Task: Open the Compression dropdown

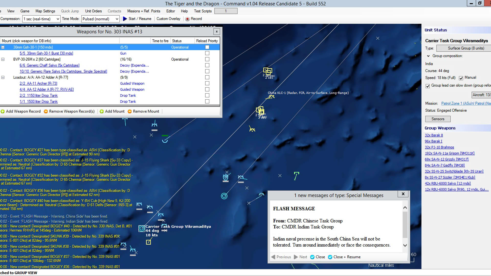Action: pos(41,19)
